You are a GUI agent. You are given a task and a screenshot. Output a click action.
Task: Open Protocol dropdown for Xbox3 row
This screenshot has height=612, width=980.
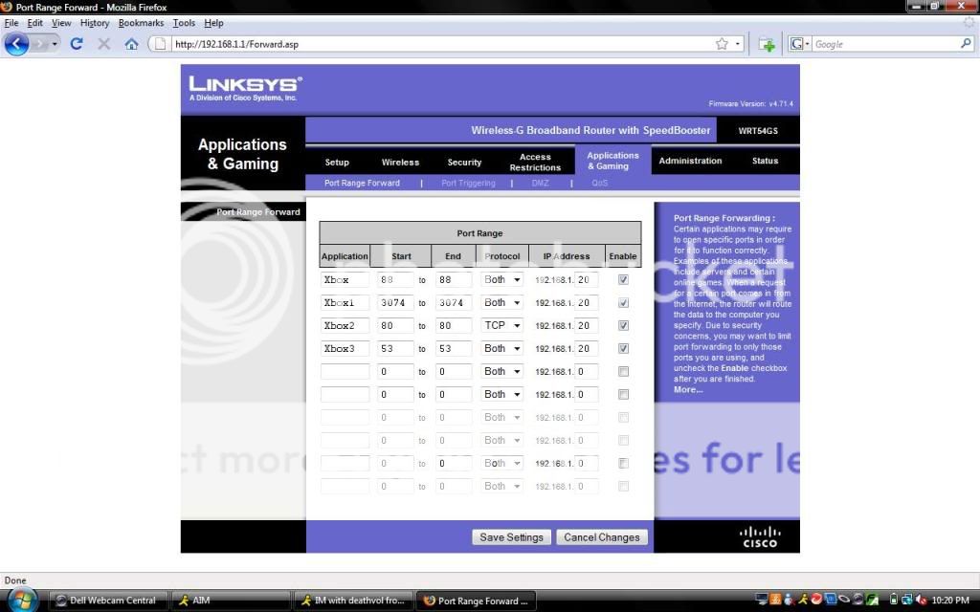[501, 348]
